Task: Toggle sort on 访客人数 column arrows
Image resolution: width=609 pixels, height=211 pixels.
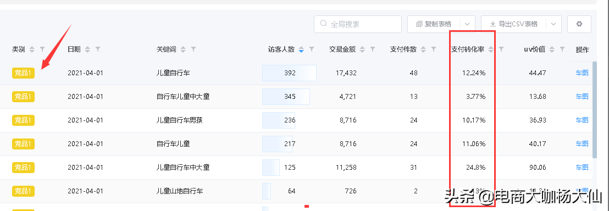Action: 301,49
